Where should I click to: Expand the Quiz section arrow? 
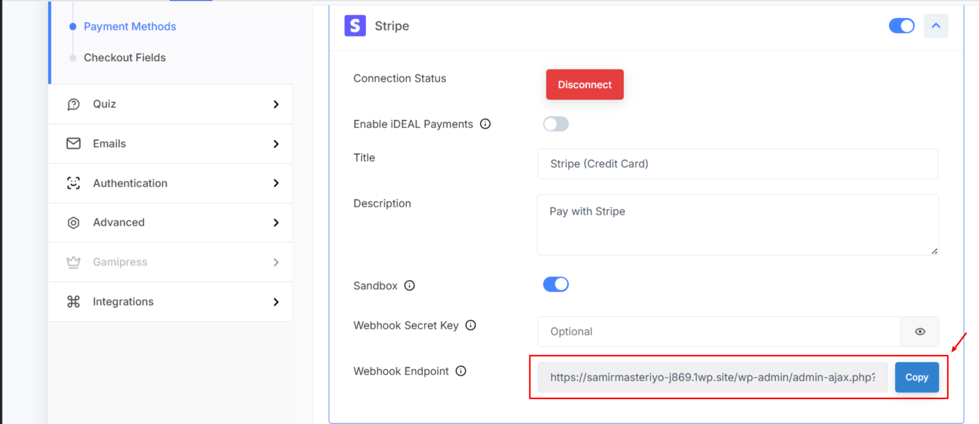(x=276, y=104)
